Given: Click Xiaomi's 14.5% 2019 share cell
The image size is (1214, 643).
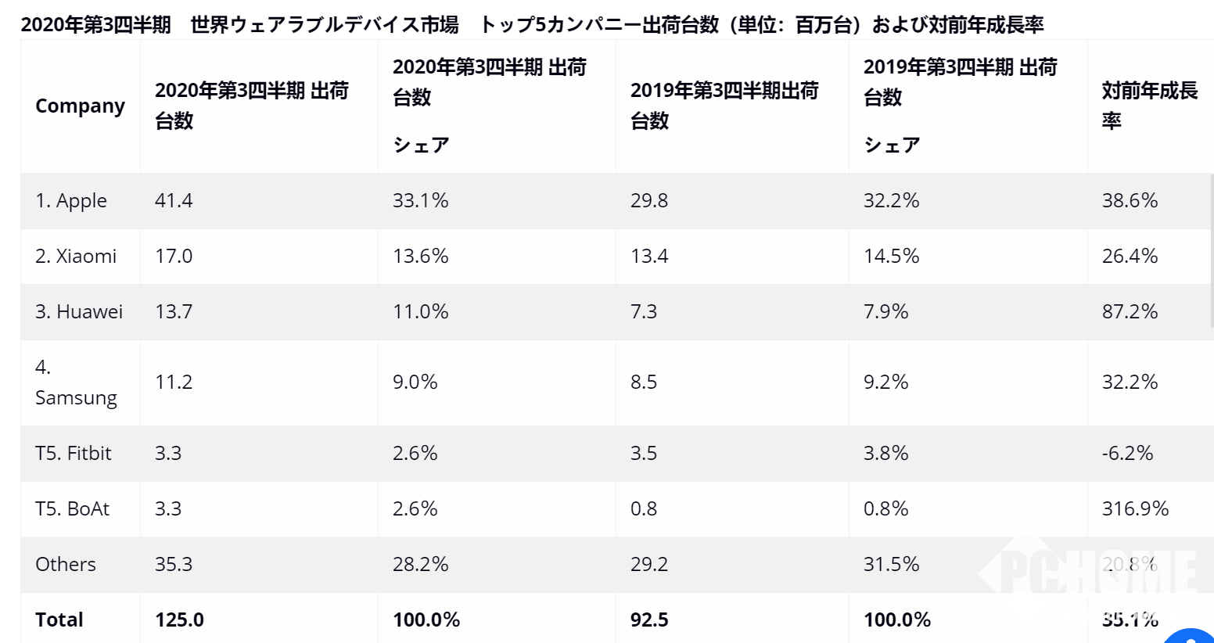Looking at the screenshot, I should (x=891, y=257).
